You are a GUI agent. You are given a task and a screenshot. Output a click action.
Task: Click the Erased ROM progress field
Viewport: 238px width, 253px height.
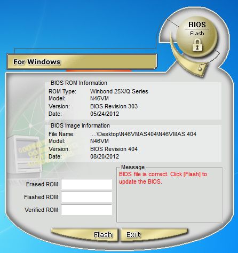point(86,184)
